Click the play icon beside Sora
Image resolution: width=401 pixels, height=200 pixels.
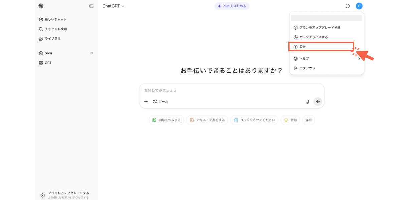click(41, 53)
